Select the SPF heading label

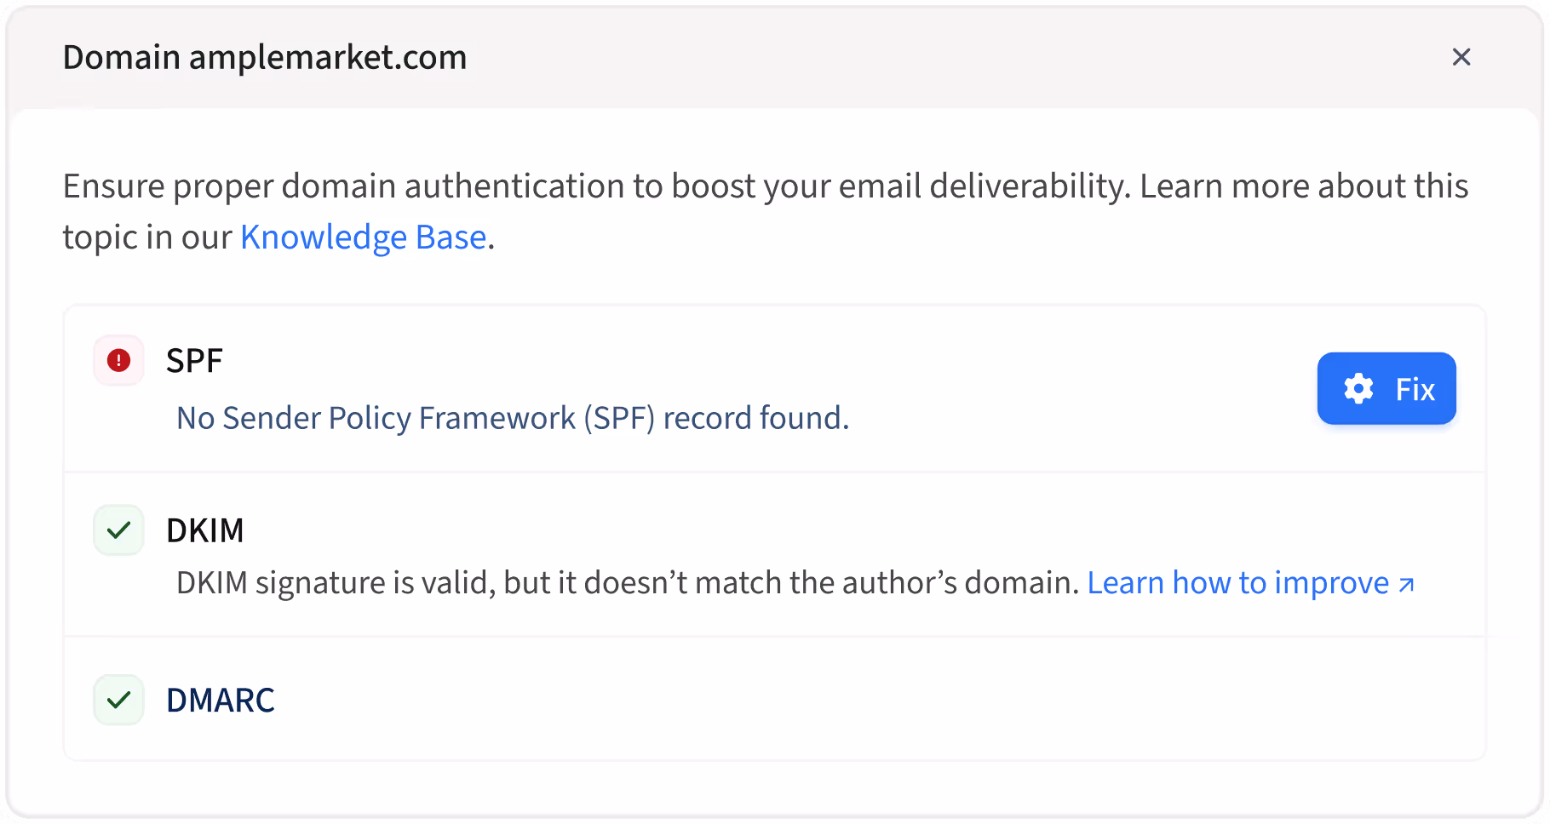[194, 361]
